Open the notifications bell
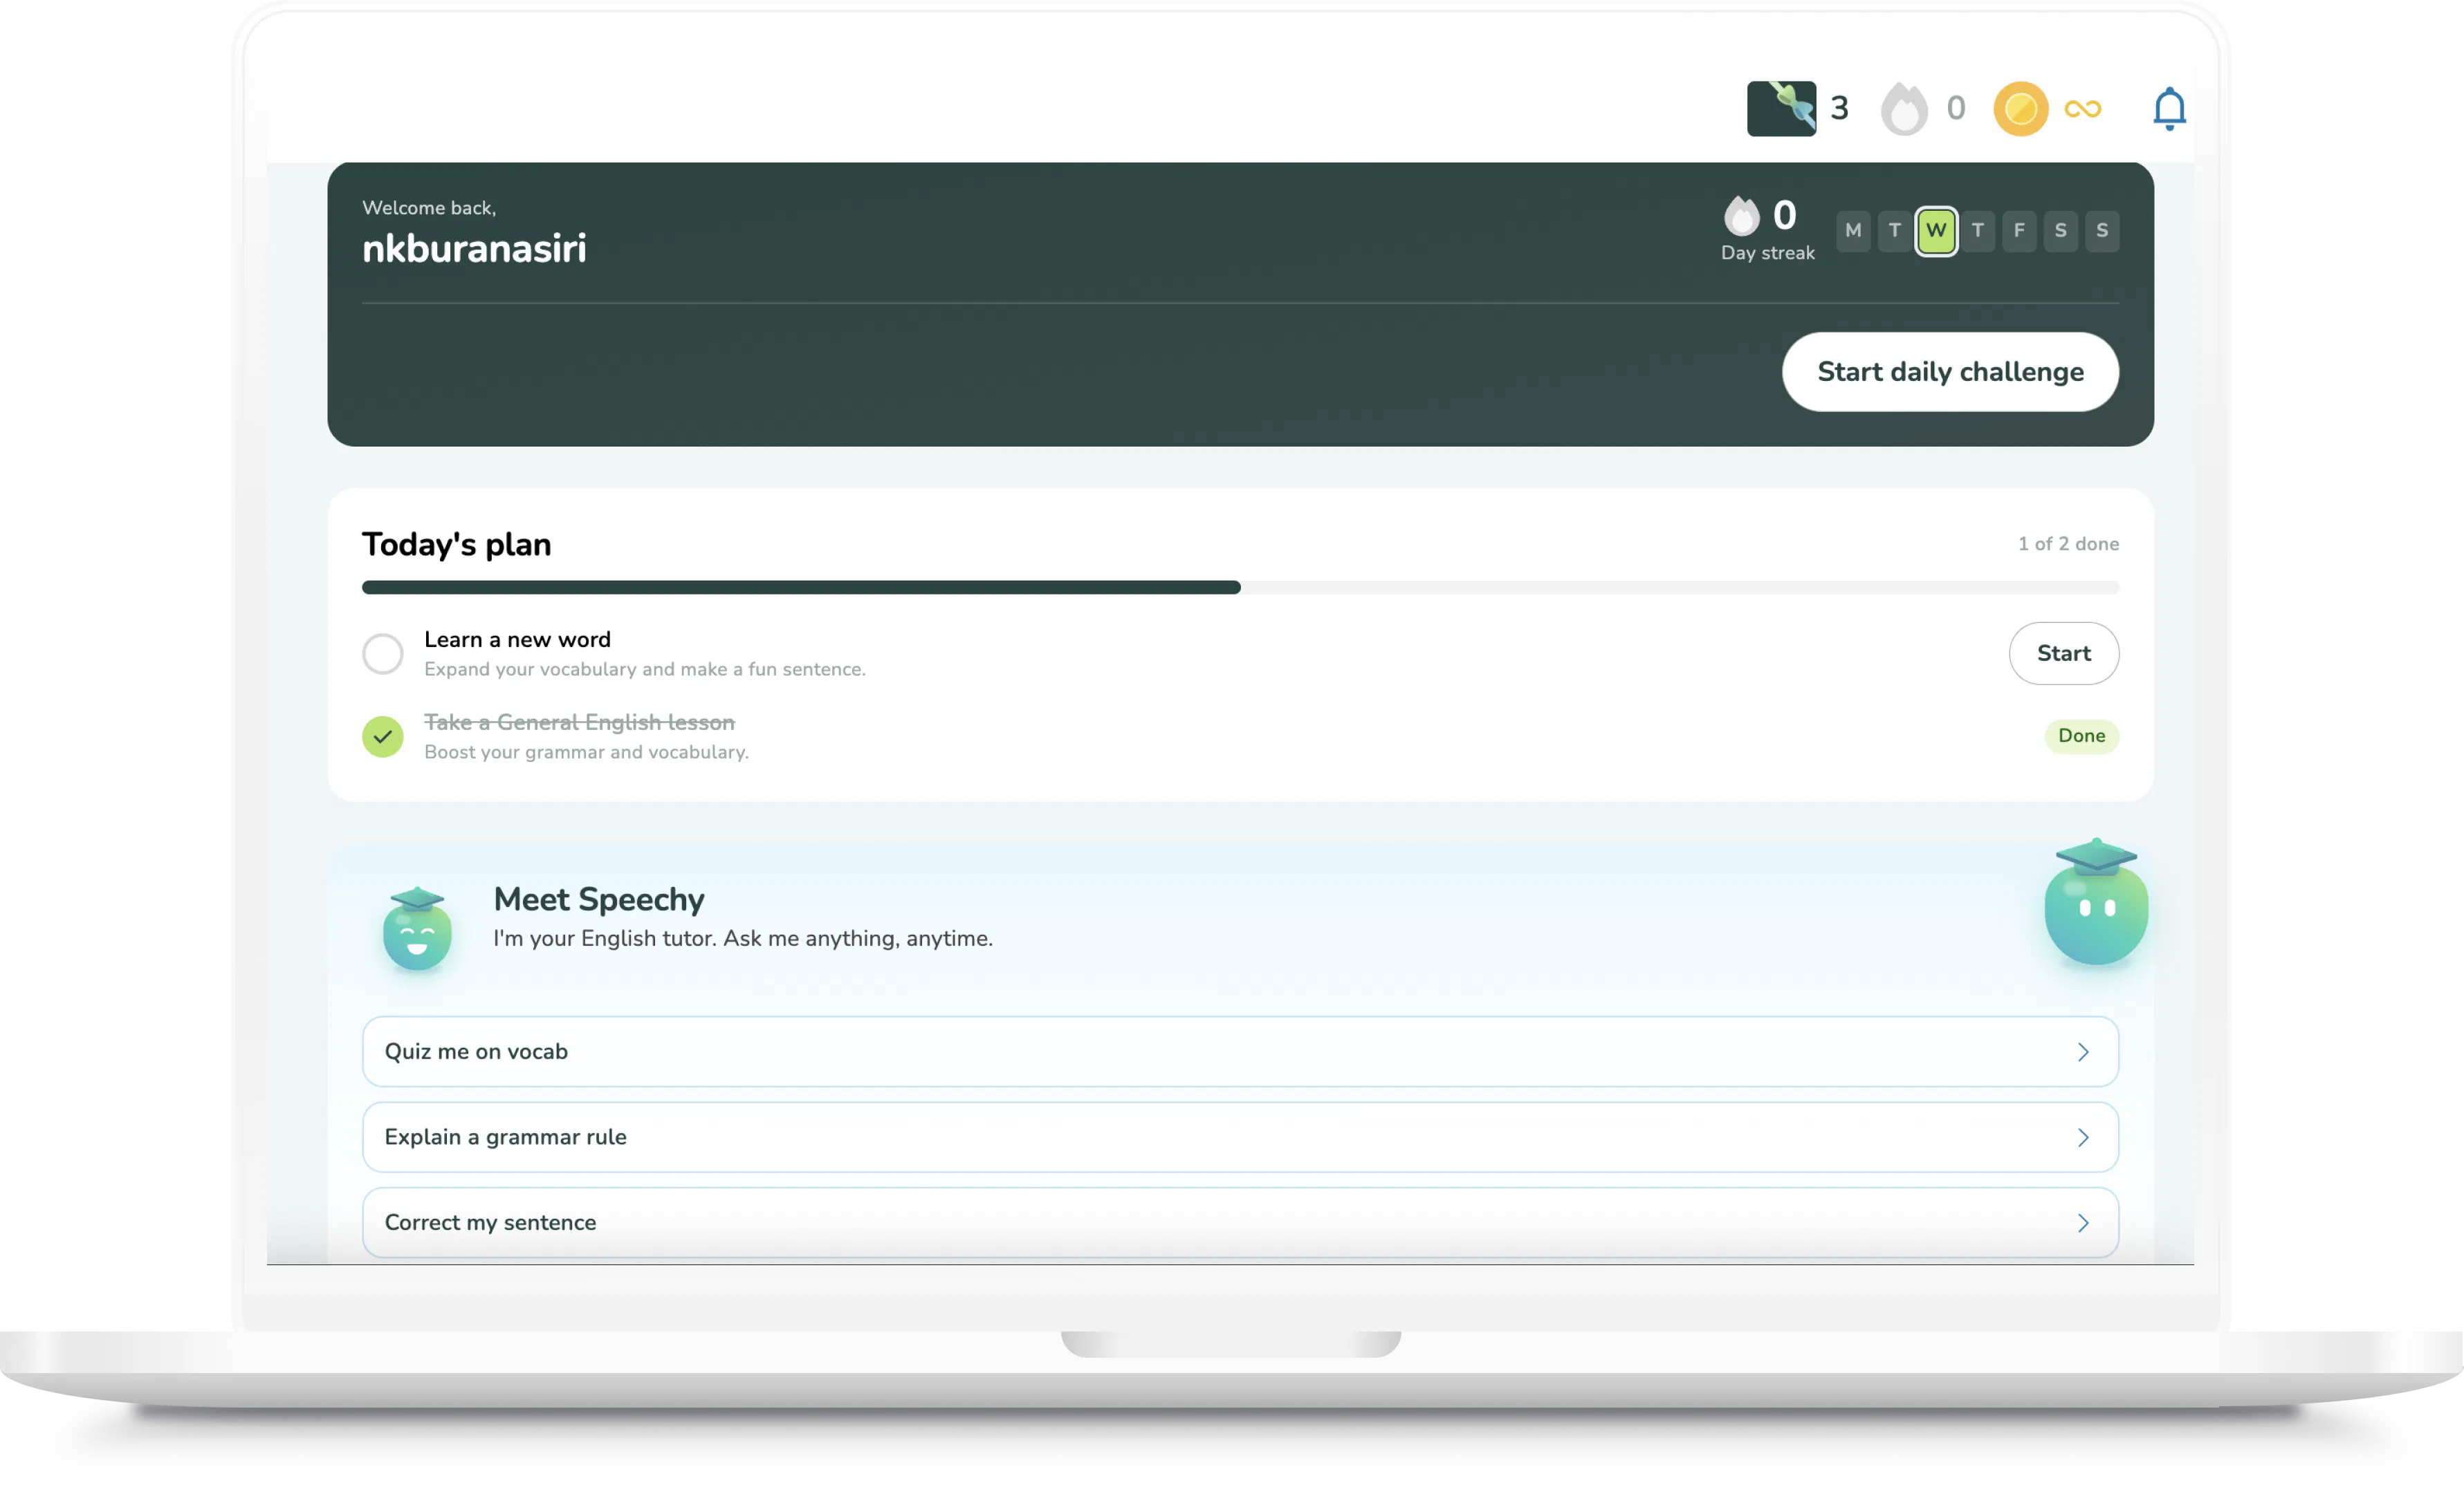Screen dimensions: 2464x1485 2169,108
